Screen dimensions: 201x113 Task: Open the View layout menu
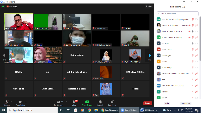pos(149,7)
